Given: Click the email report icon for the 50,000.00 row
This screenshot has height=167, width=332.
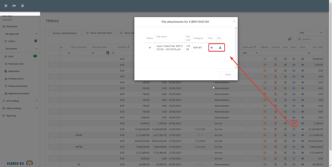Looking at the screenshot, I should [x=264, y=59].
